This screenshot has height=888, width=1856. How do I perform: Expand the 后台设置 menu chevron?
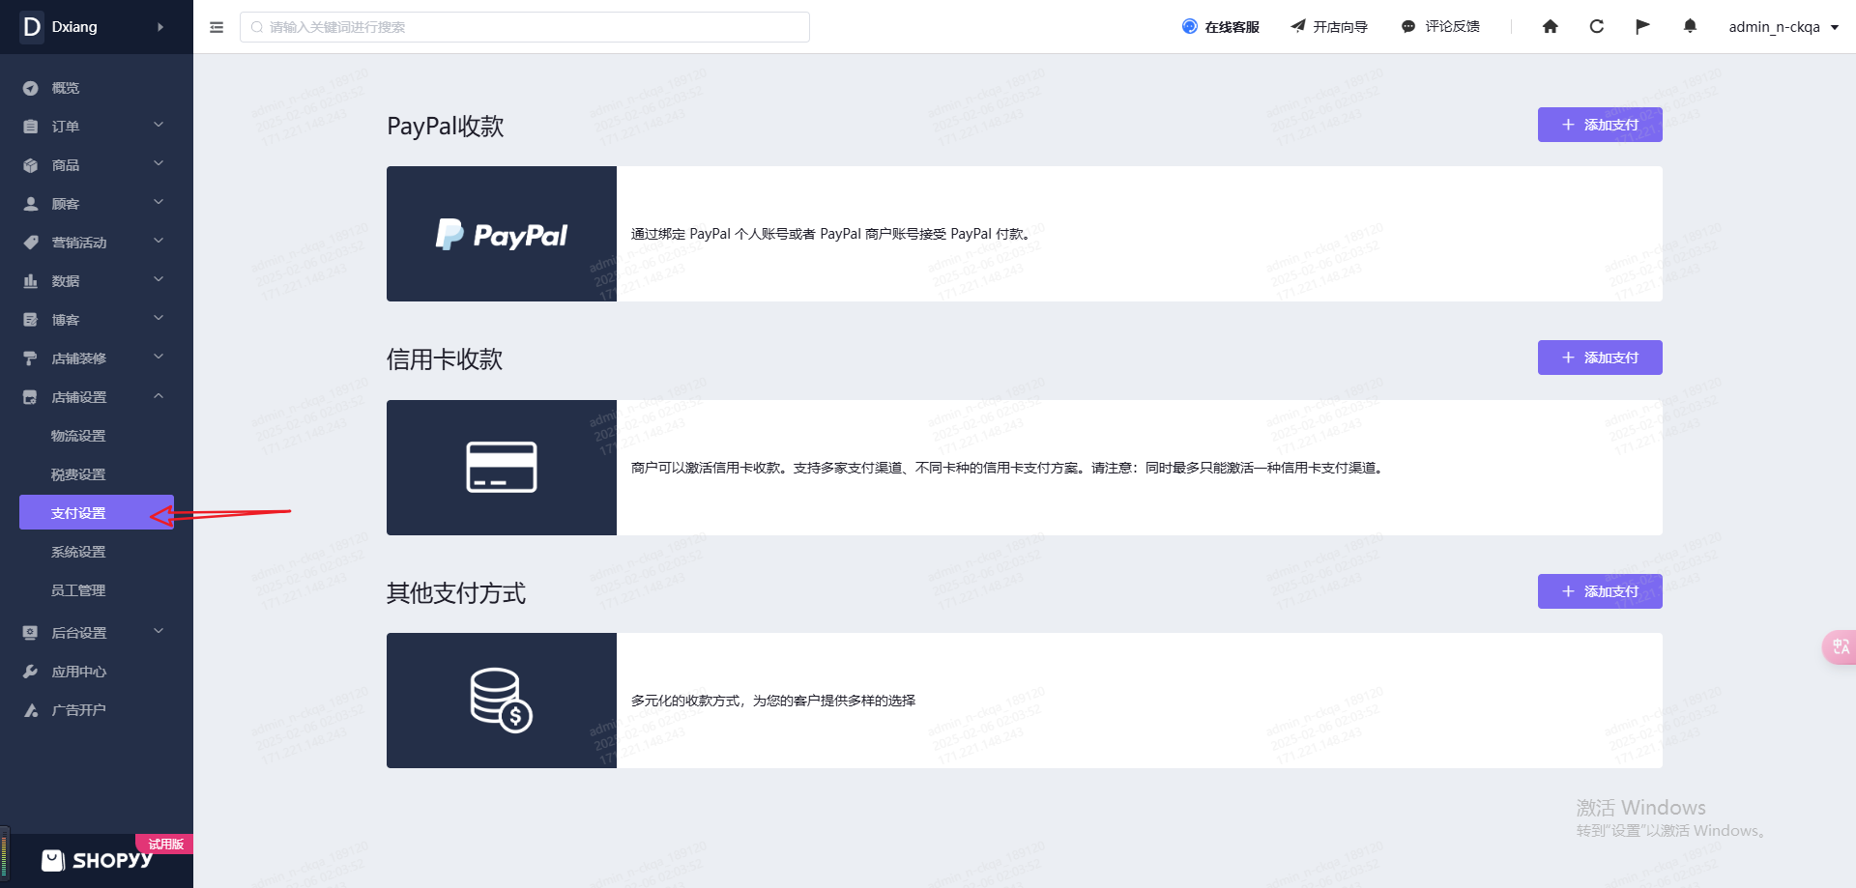pos(159,631)
